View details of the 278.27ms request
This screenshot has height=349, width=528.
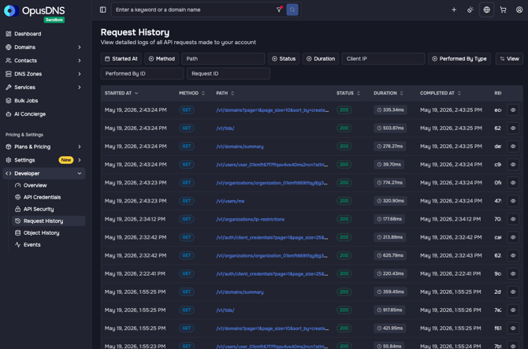click(x=513, y=147)
